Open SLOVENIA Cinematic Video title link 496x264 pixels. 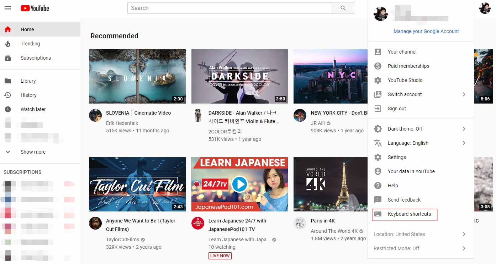pos(138,113)
